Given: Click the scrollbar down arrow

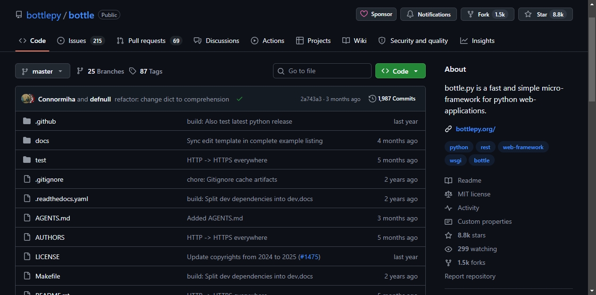Looking at the screenshot, I should click(592, 291).
